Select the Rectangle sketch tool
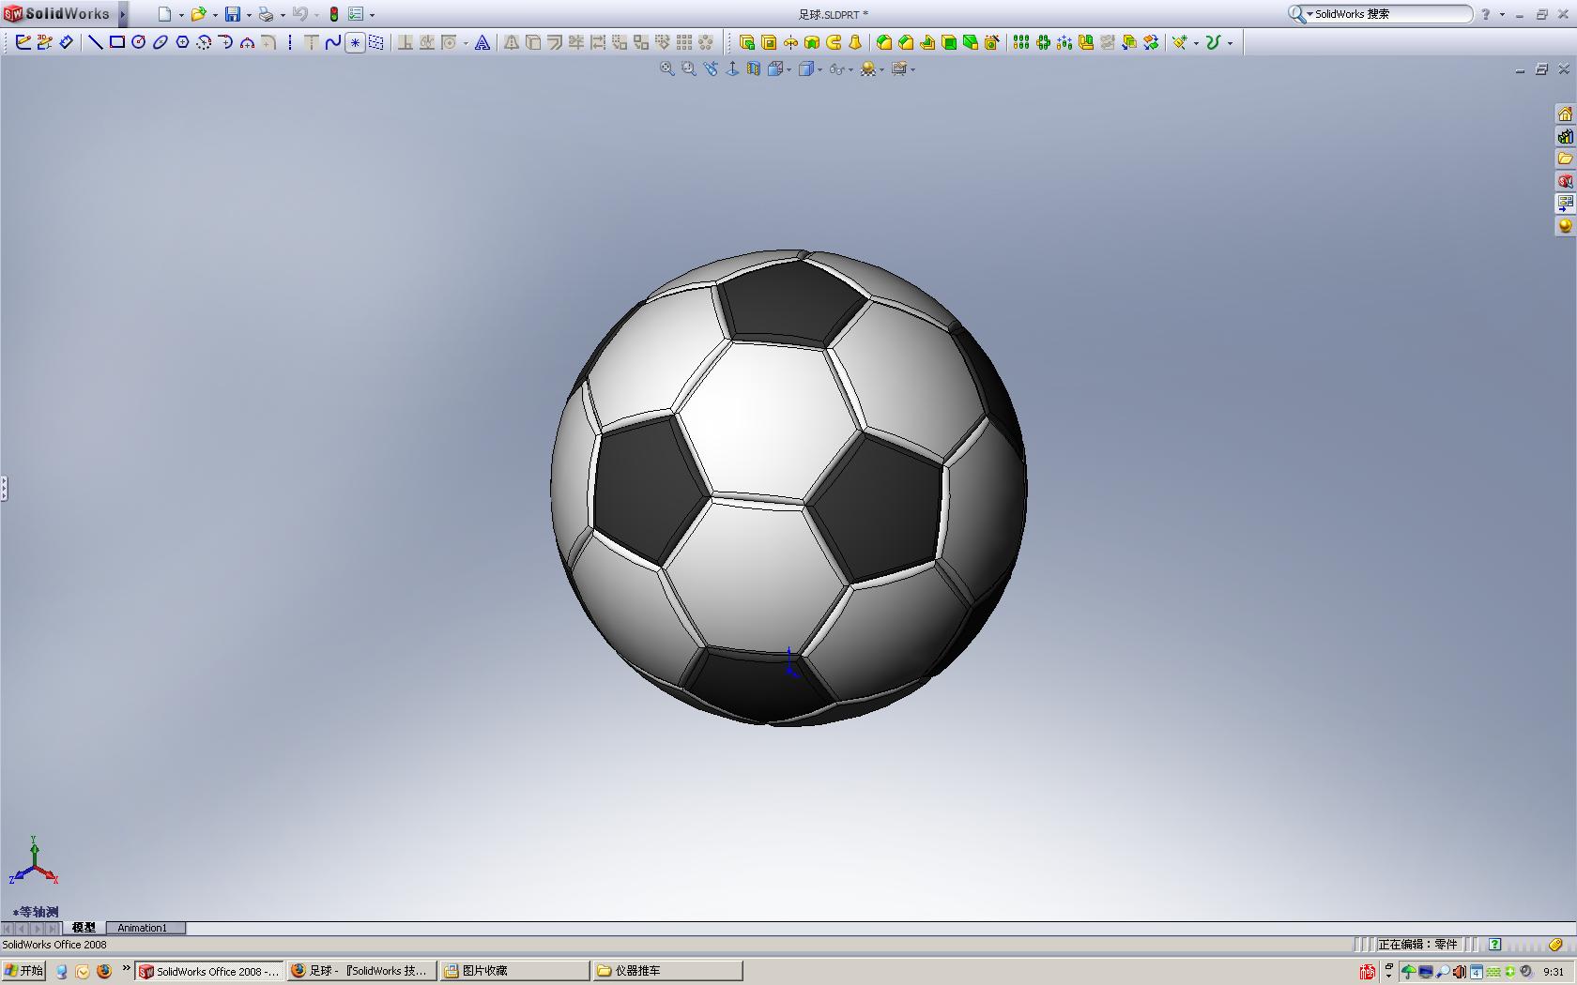This screenshot has width=1577, height=985. (x=117, y=42)
